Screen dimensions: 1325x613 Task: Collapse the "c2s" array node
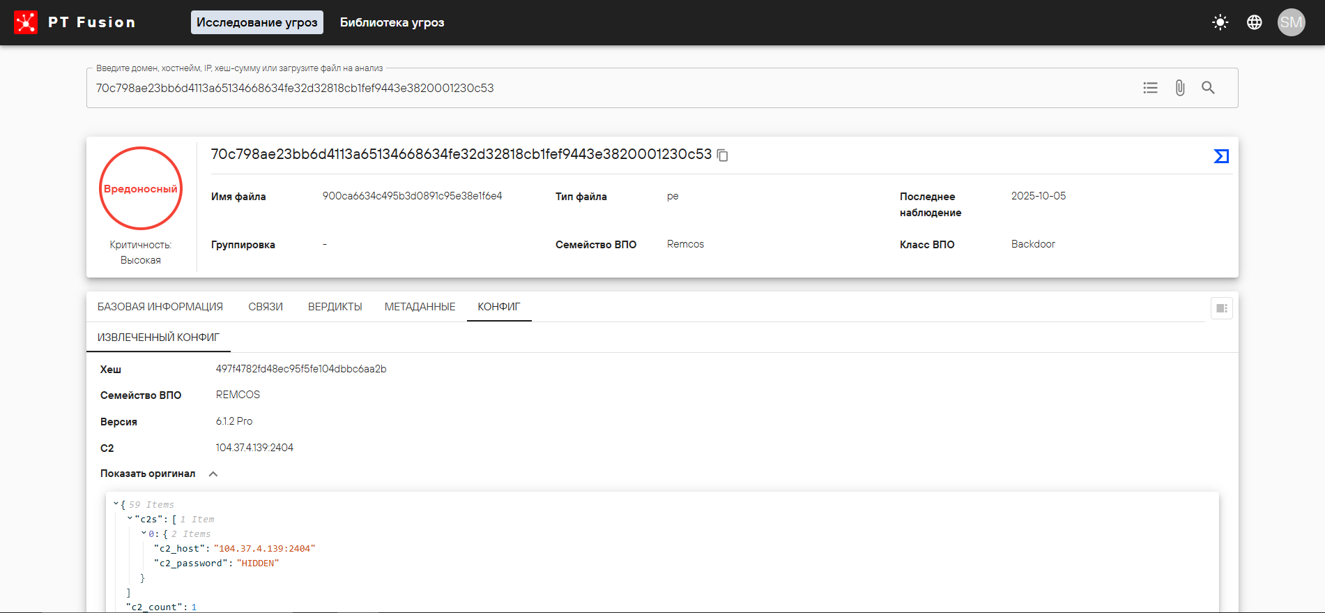[x=130, y=519]
